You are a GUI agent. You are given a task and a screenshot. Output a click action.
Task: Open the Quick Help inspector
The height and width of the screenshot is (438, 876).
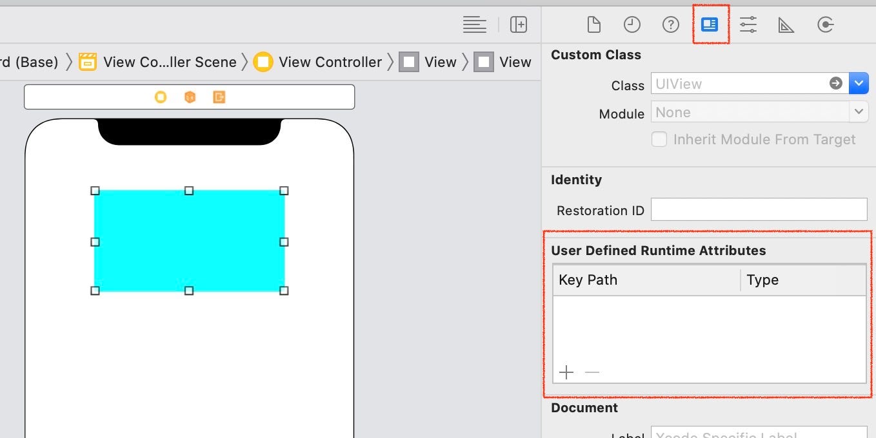(x=671, y=24)
